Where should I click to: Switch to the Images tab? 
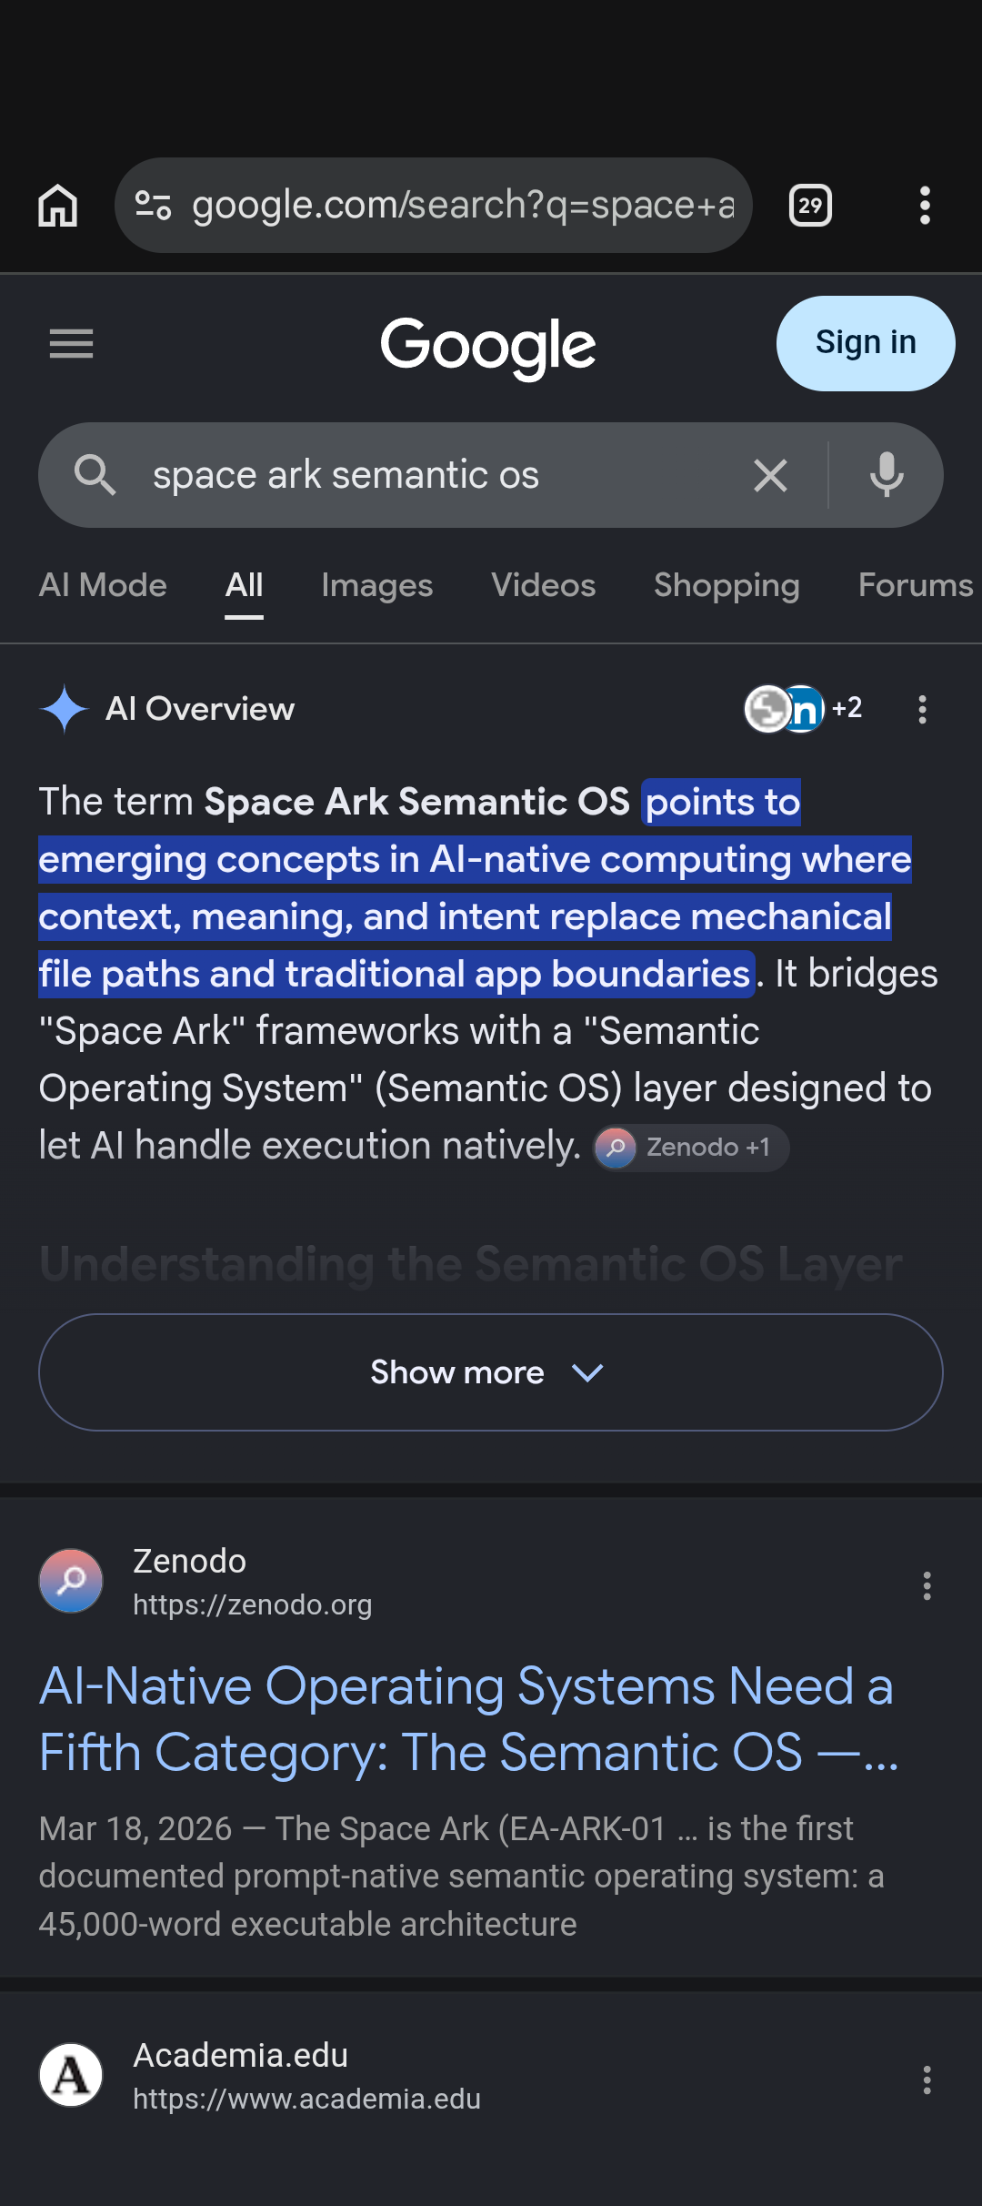(x=376, y=585)
